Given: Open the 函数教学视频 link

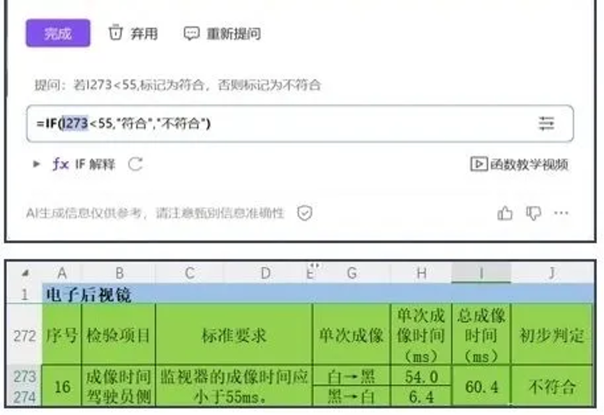Looking at the screenshot, I should coord(529,165).
